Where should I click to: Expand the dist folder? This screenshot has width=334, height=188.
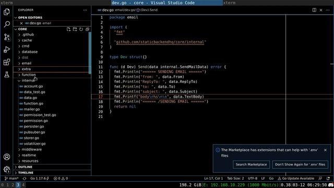(51, 57)
